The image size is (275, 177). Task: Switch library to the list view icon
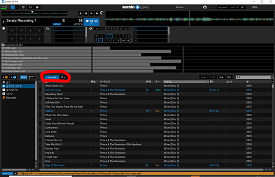pyautogui.click(x=31, y=77)
